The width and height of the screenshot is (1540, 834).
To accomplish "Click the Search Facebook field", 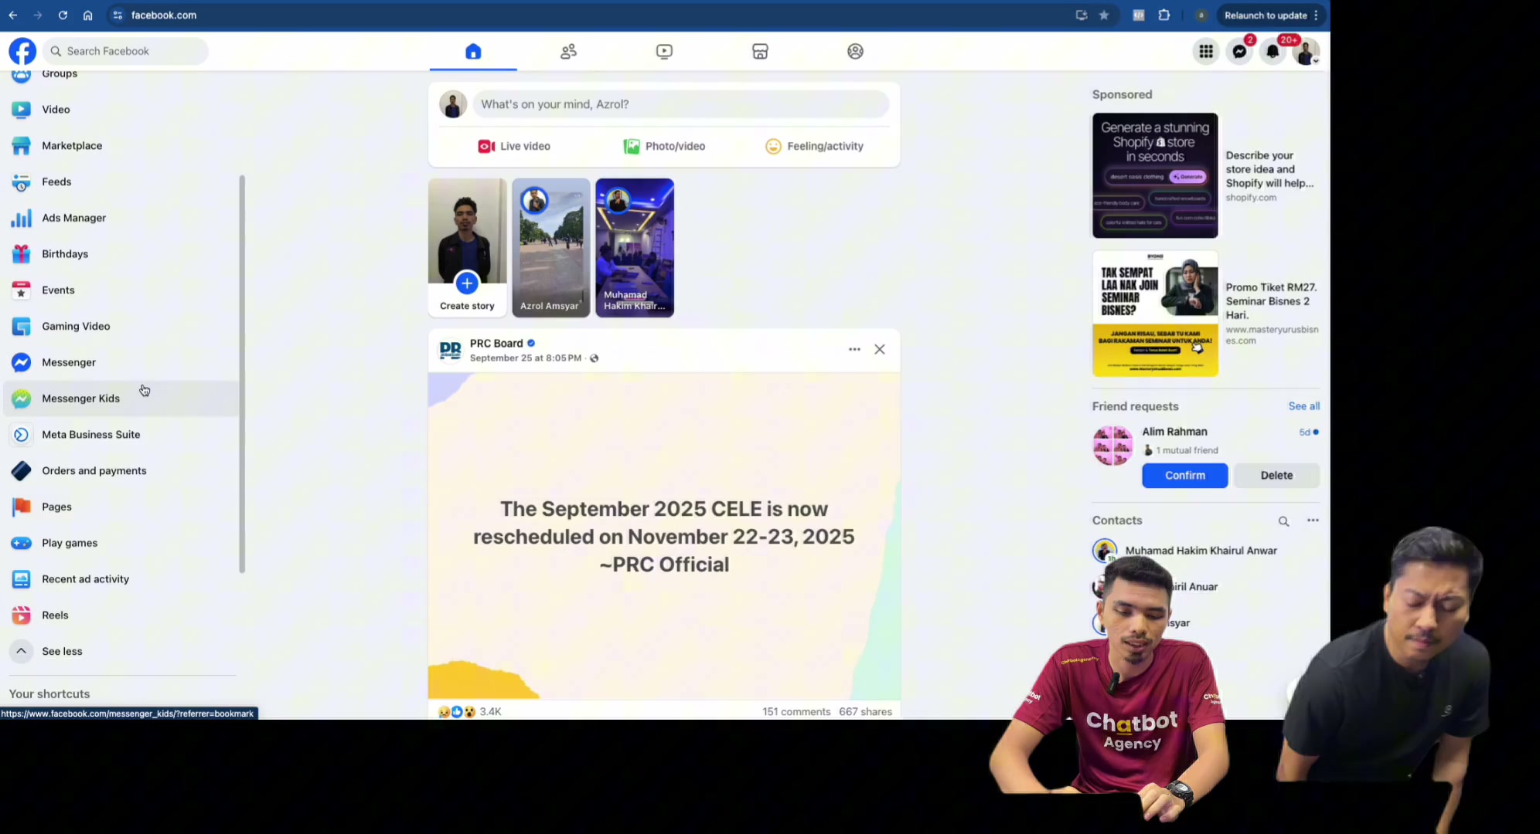I will (x=125, y=51).
